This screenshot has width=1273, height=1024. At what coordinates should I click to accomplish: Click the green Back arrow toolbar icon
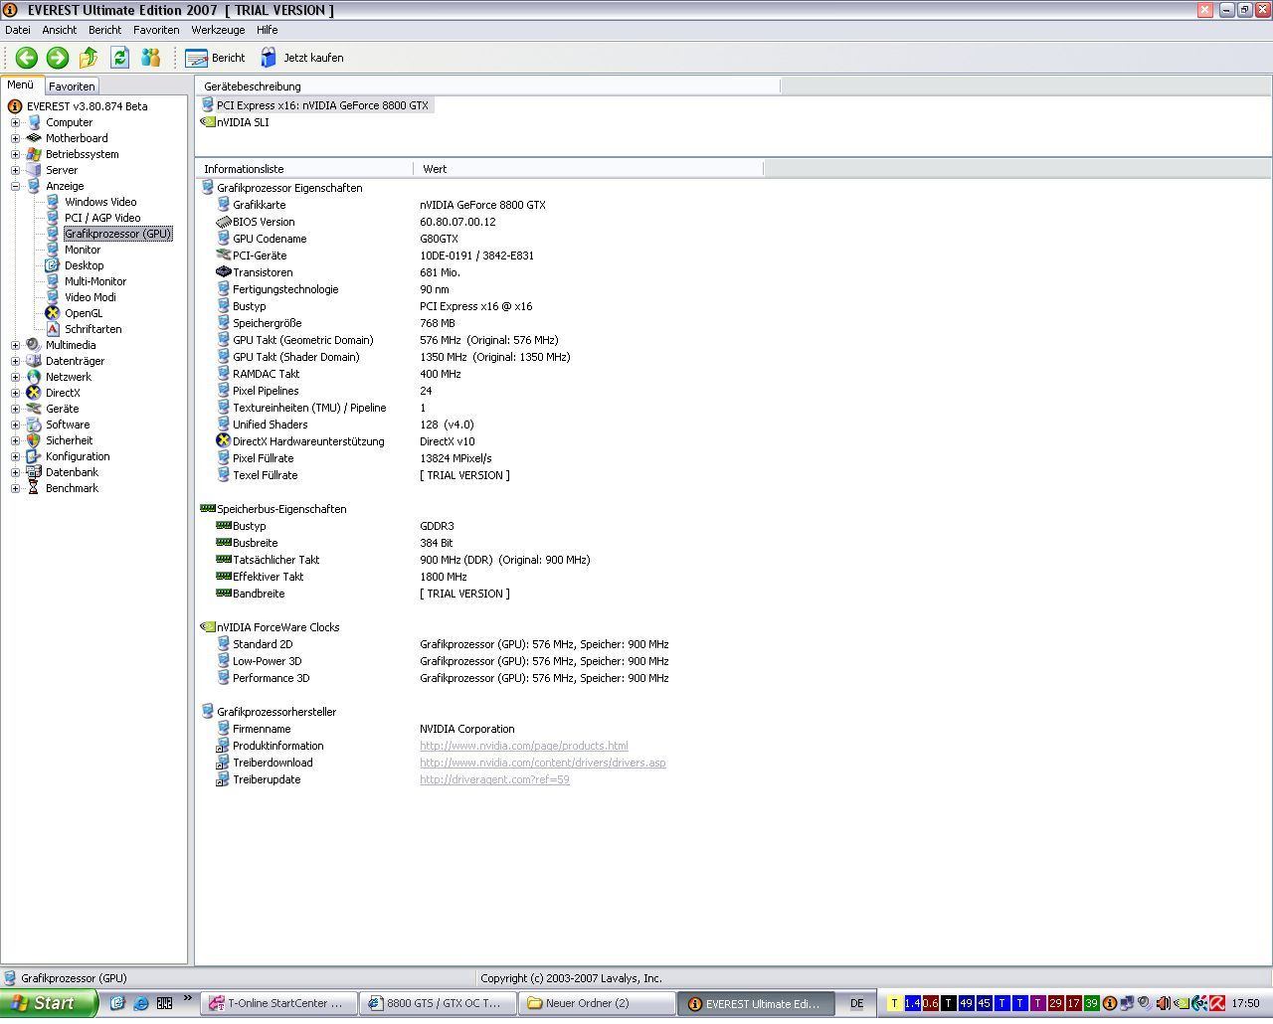(27, 58)
